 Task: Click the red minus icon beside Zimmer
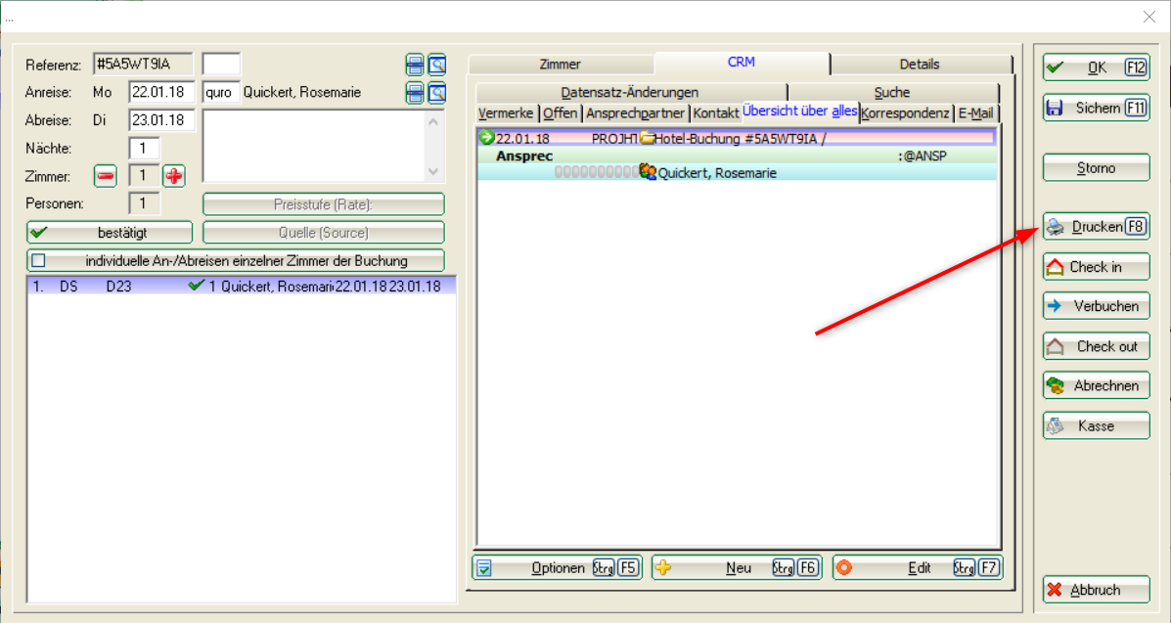[106, 176]
